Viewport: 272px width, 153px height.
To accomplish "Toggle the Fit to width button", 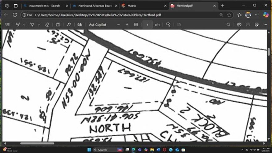I will tap(136, 24).
